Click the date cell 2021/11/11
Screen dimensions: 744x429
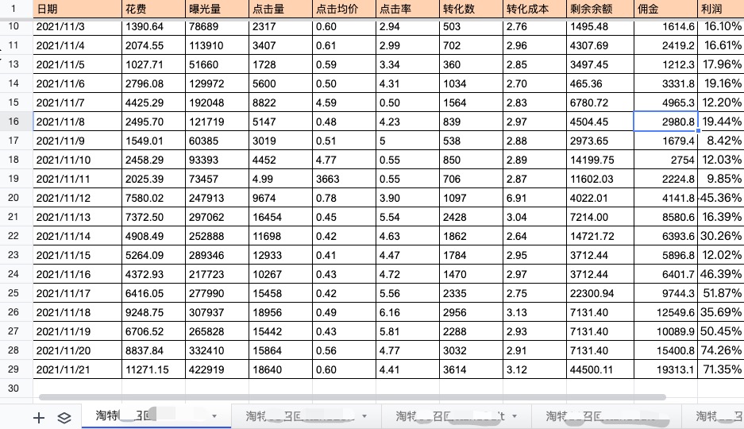pyautogui.click(x=77, y=179)
